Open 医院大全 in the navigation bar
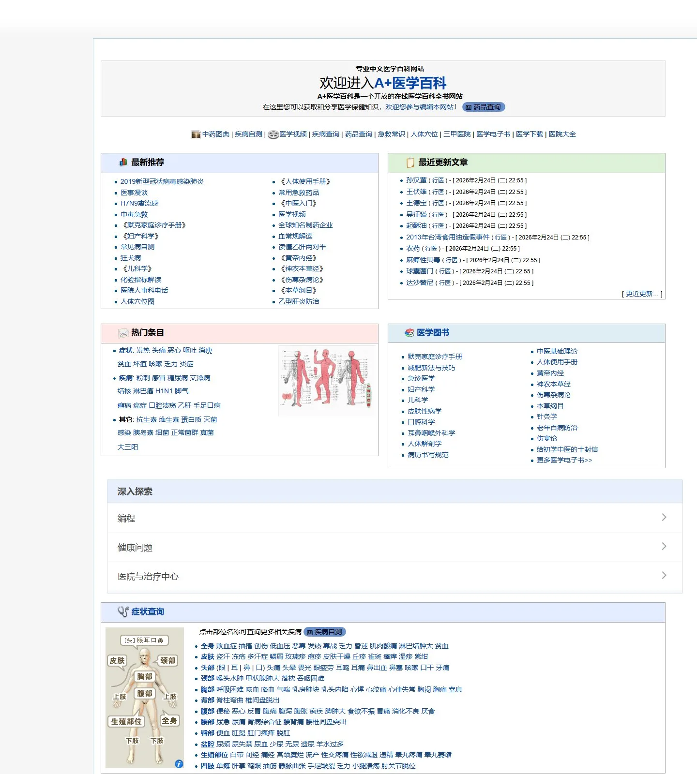The image size is (697, 774). pyautogui.click(x=562, y=134)
